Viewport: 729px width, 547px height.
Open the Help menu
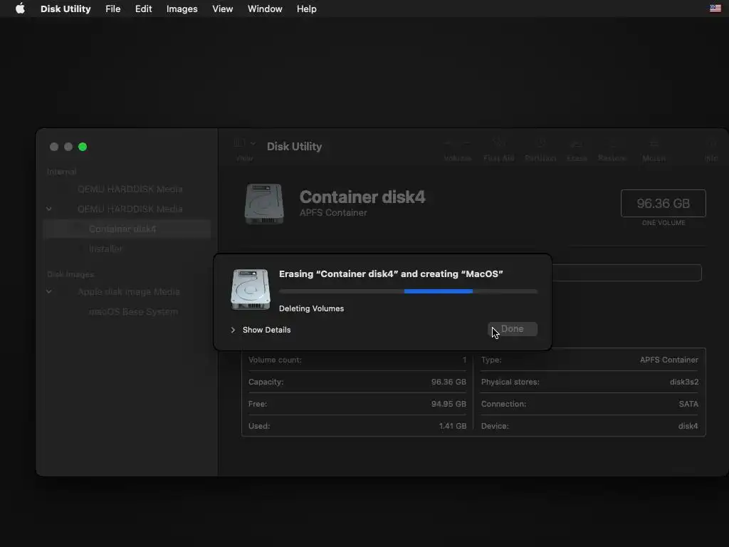pos(306,9)
